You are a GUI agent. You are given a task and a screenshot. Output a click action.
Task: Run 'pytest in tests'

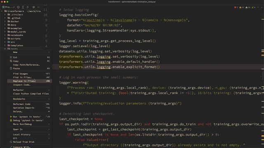tap(29, 117)
